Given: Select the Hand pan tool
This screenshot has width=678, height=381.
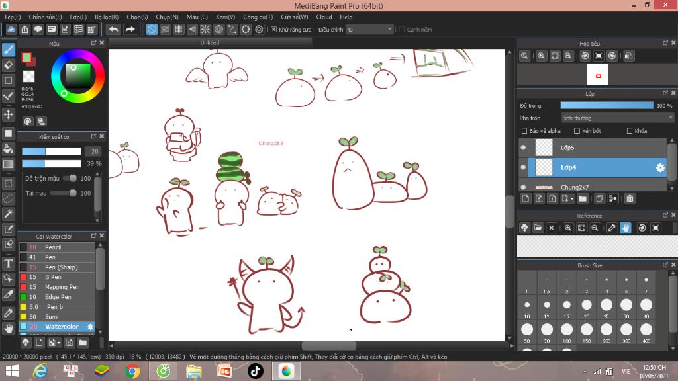Looking at the screenshot, I should pos(8,328).
